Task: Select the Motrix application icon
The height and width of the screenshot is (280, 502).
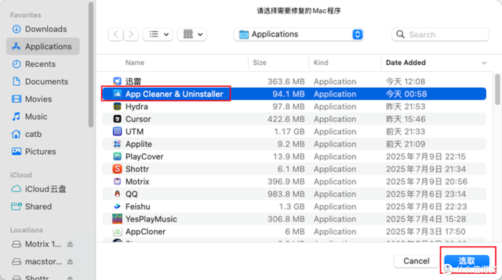Action: tap(117, 181)
